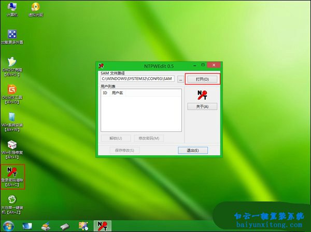Screen dimensions: 311x232
Task: Click the brush cleanup icon in taskbar
Action: pyautogui.click(x=46, y=226)
